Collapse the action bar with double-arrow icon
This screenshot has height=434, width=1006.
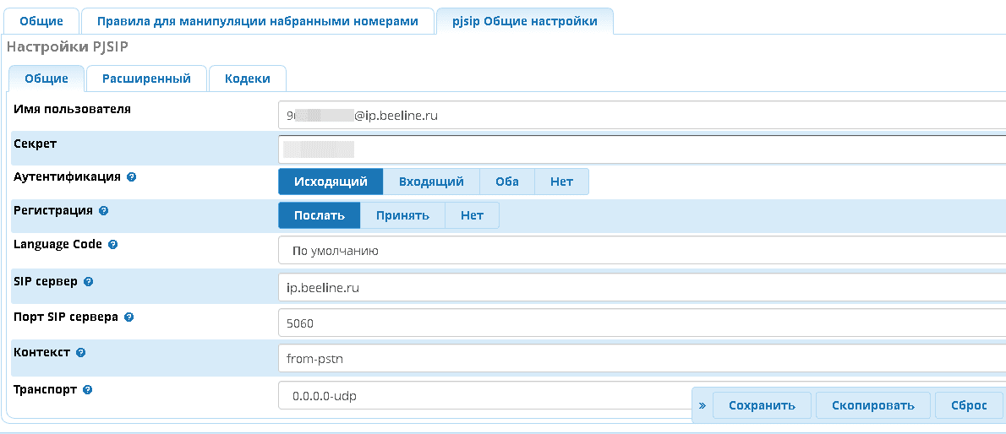point(703,405)
